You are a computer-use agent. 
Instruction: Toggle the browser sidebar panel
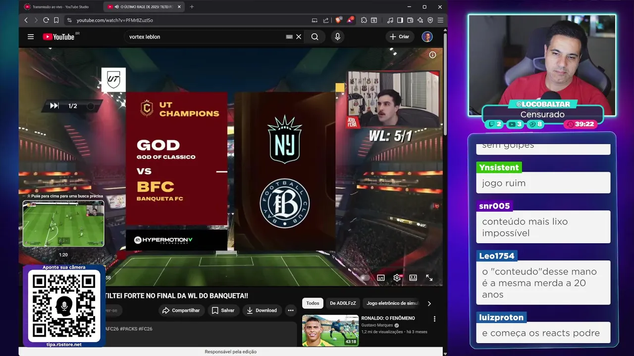[400, 20]
